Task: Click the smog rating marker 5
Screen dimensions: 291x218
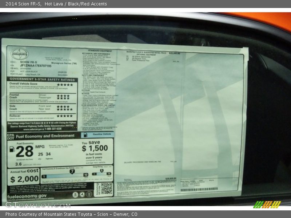Action: [x=101, y=170]
